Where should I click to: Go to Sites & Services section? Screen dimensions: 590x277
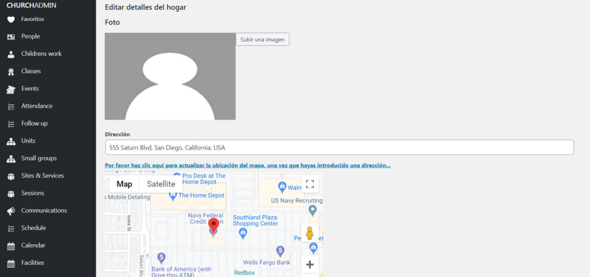coord(42,176)
